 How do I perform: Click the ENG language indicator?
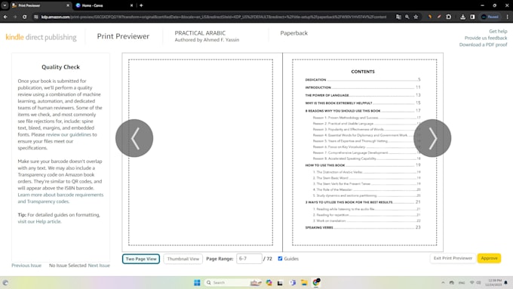point(462,282)
